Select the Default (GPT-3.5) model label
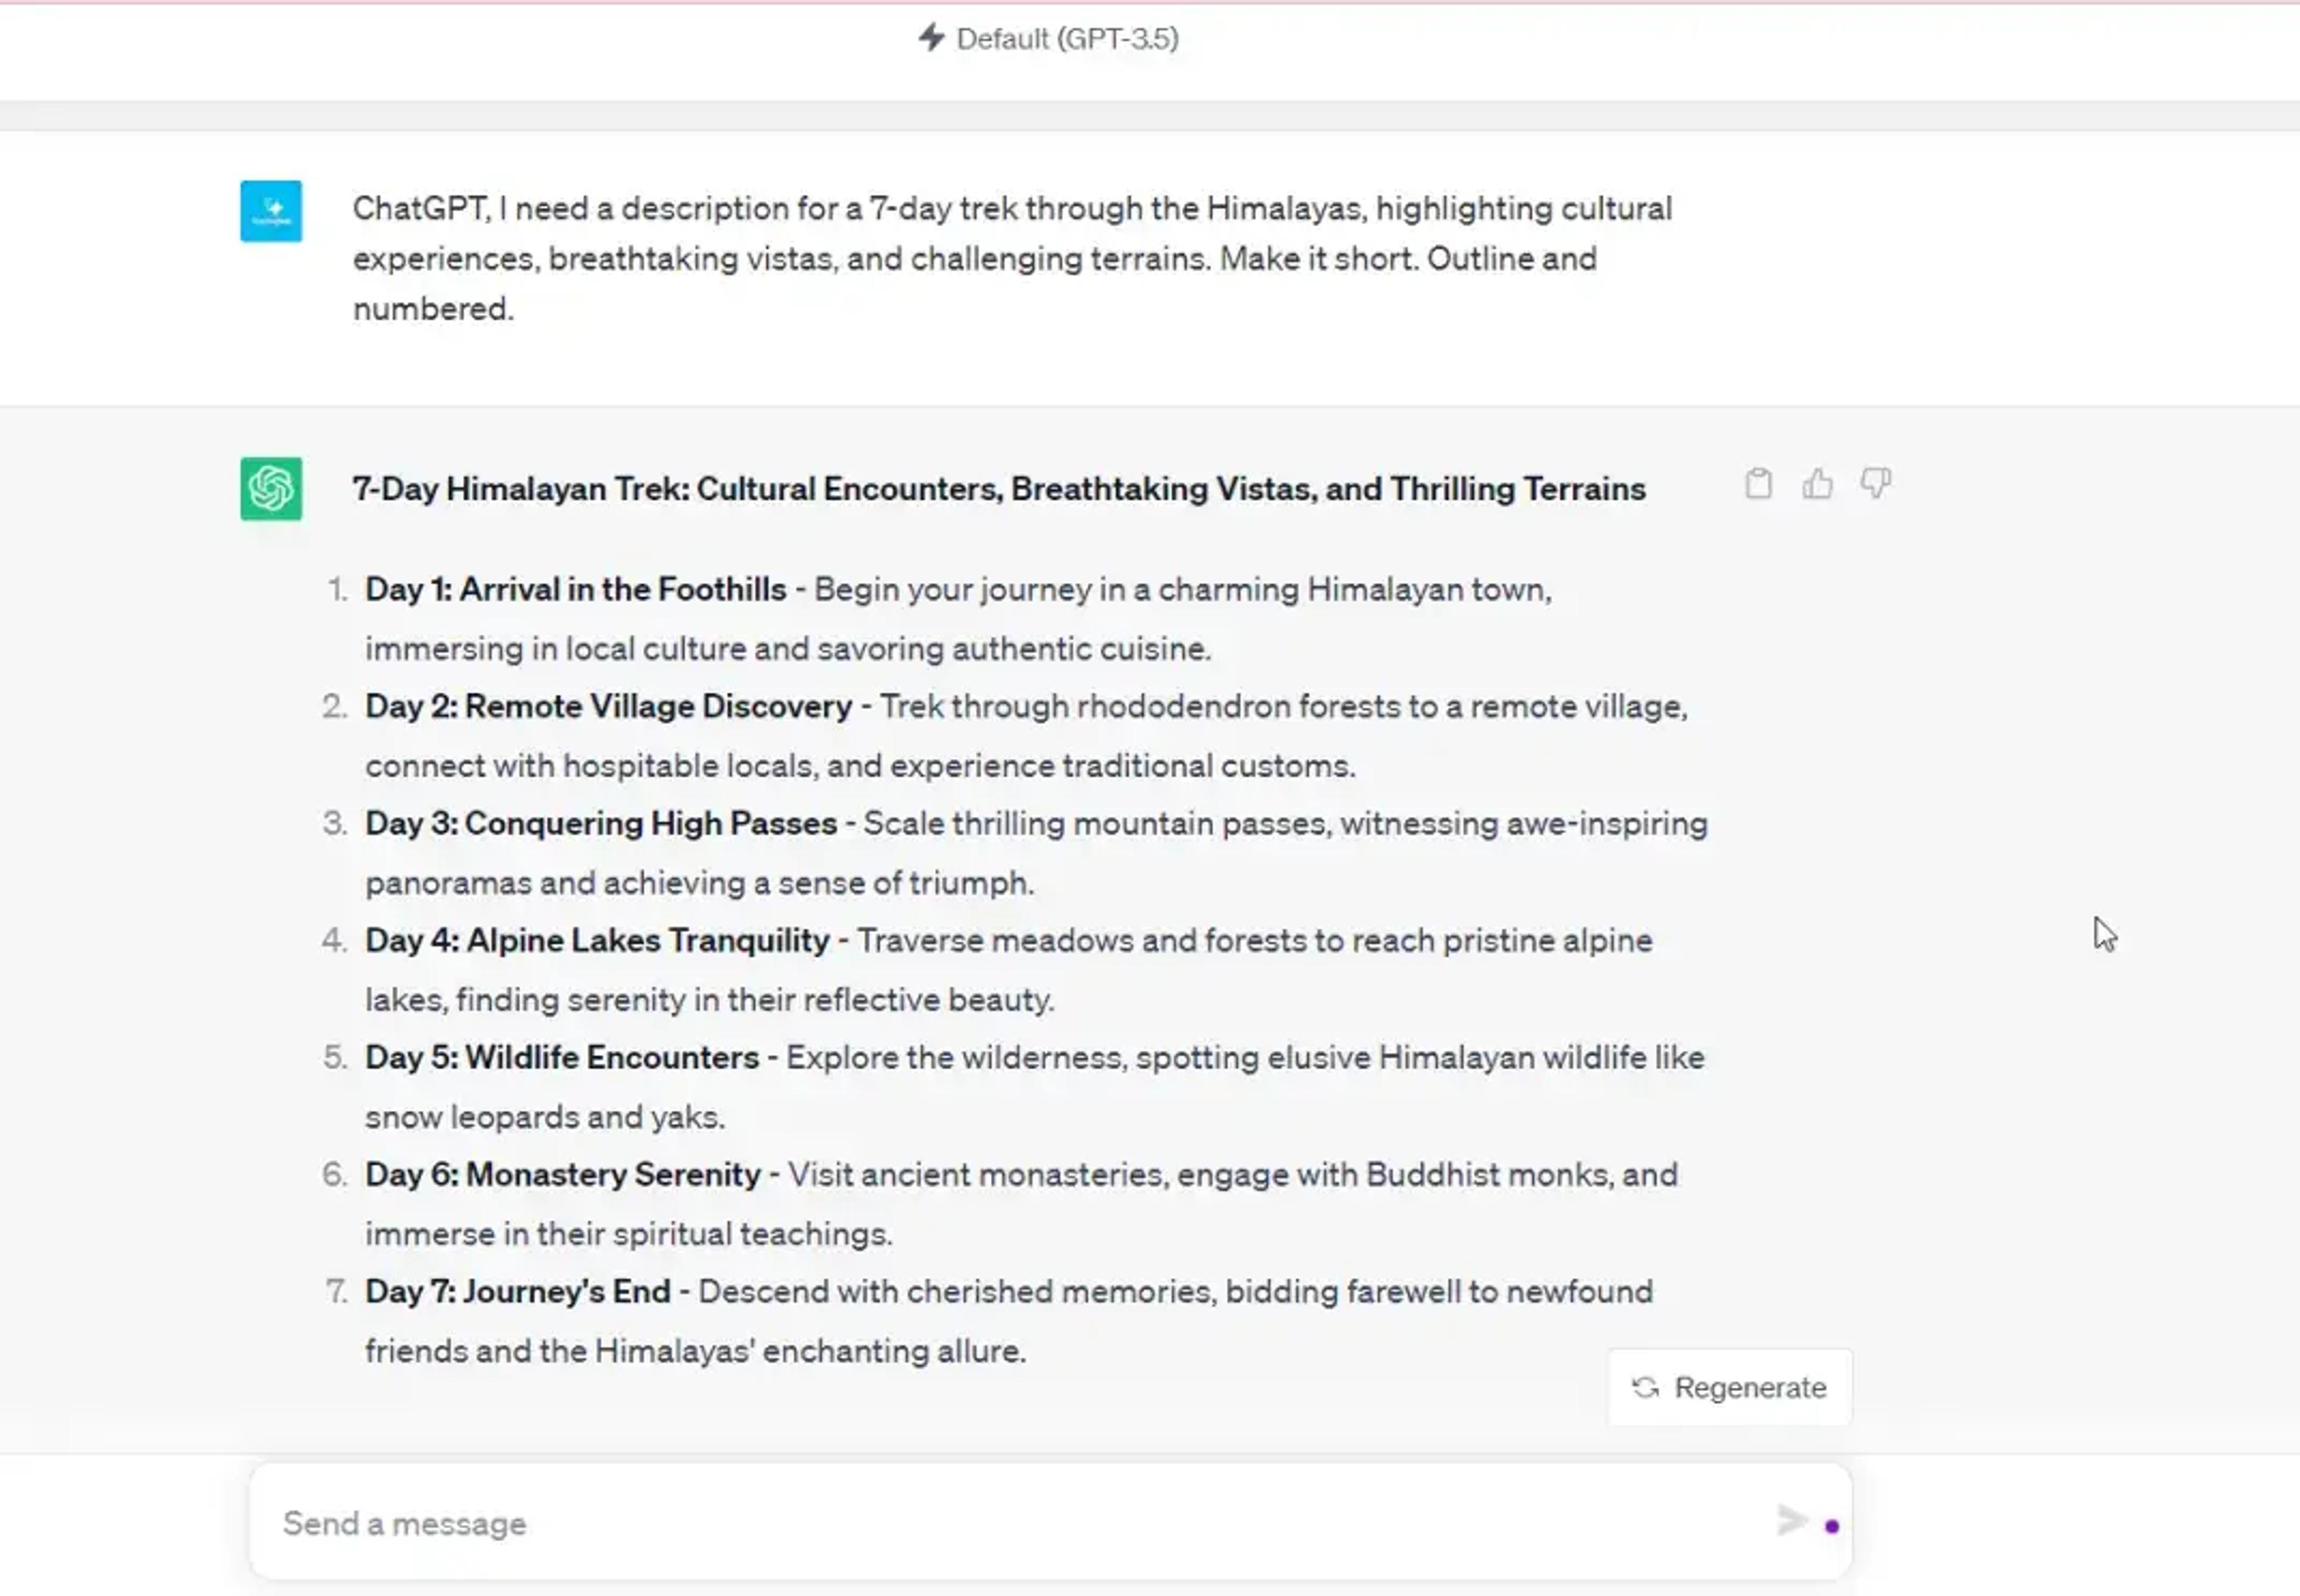 [x=1068, y=39]
